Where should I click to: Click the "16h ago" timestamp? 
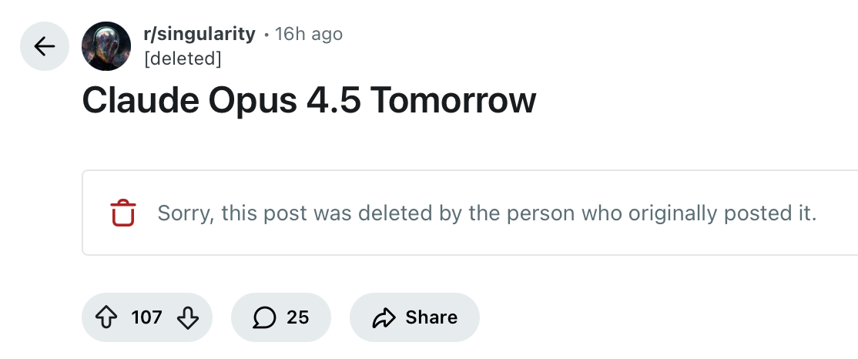(308, 34)
